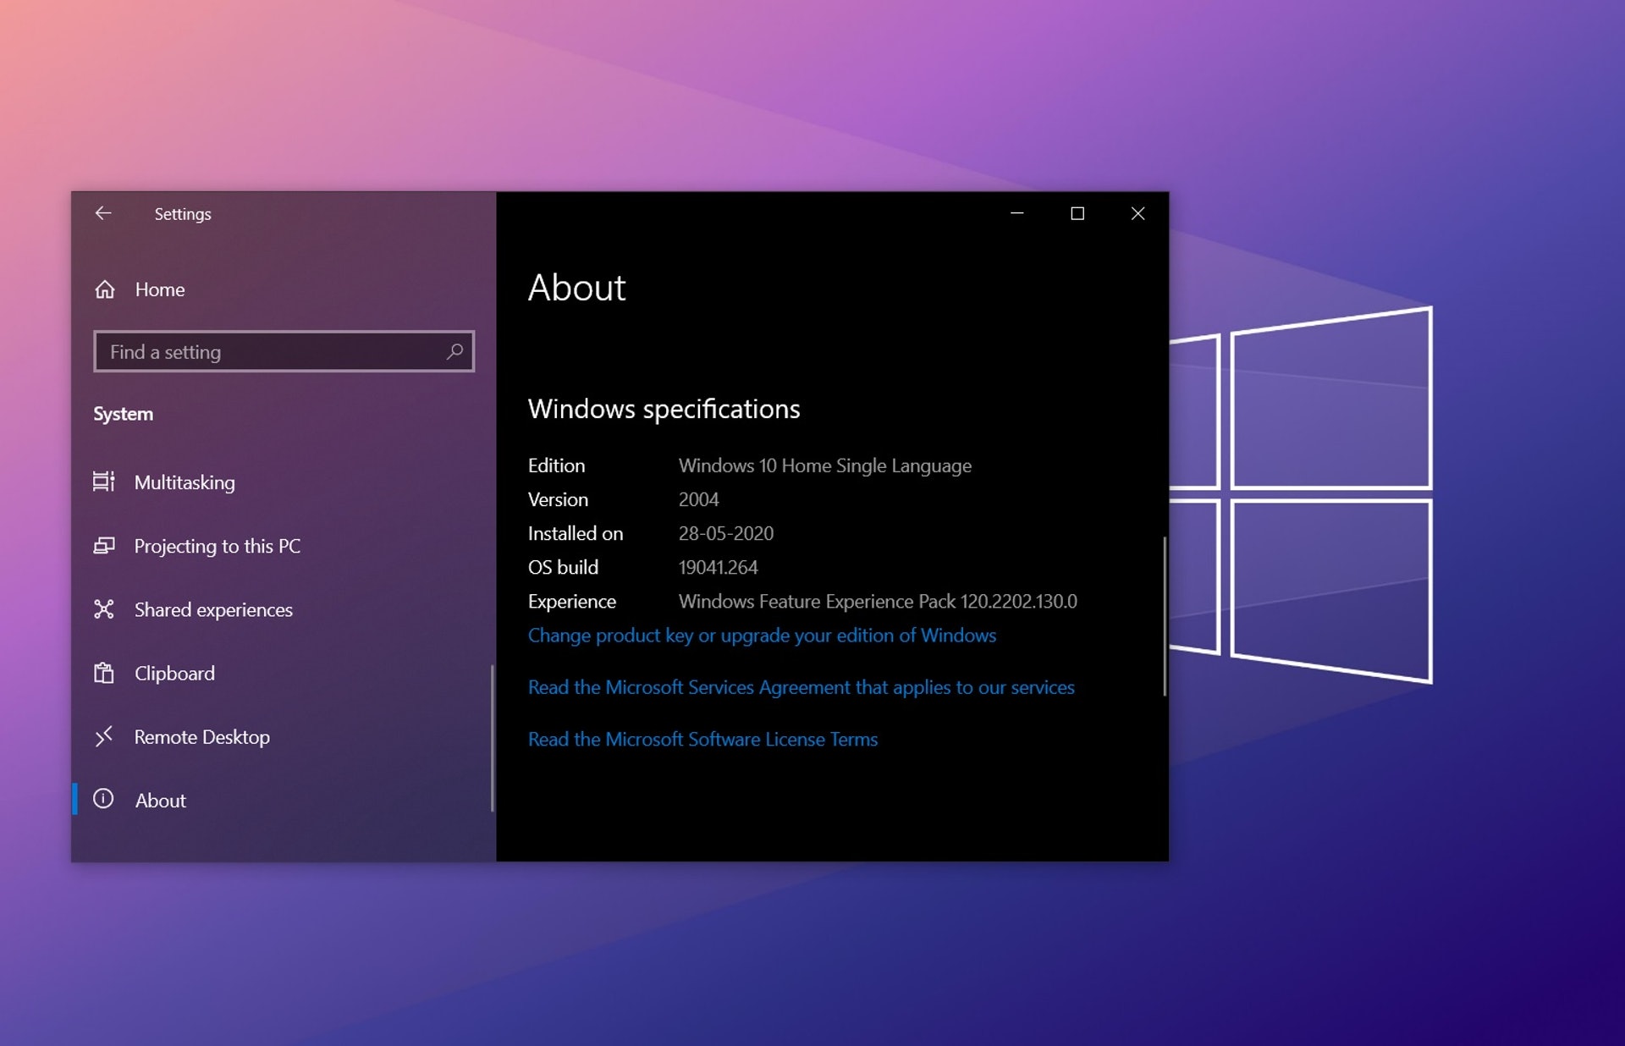Click the Clipboard icon

click(x=106, y=673)
